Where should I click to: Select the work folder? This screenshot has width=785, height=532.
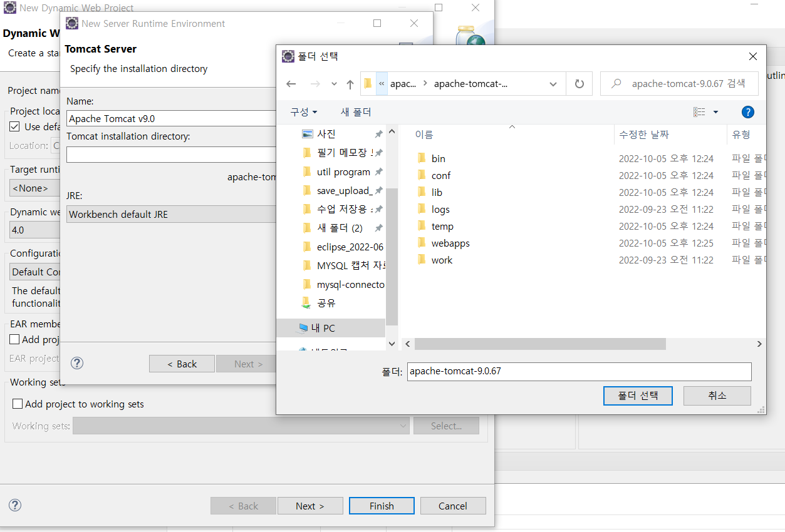click(x=442, y=260)
